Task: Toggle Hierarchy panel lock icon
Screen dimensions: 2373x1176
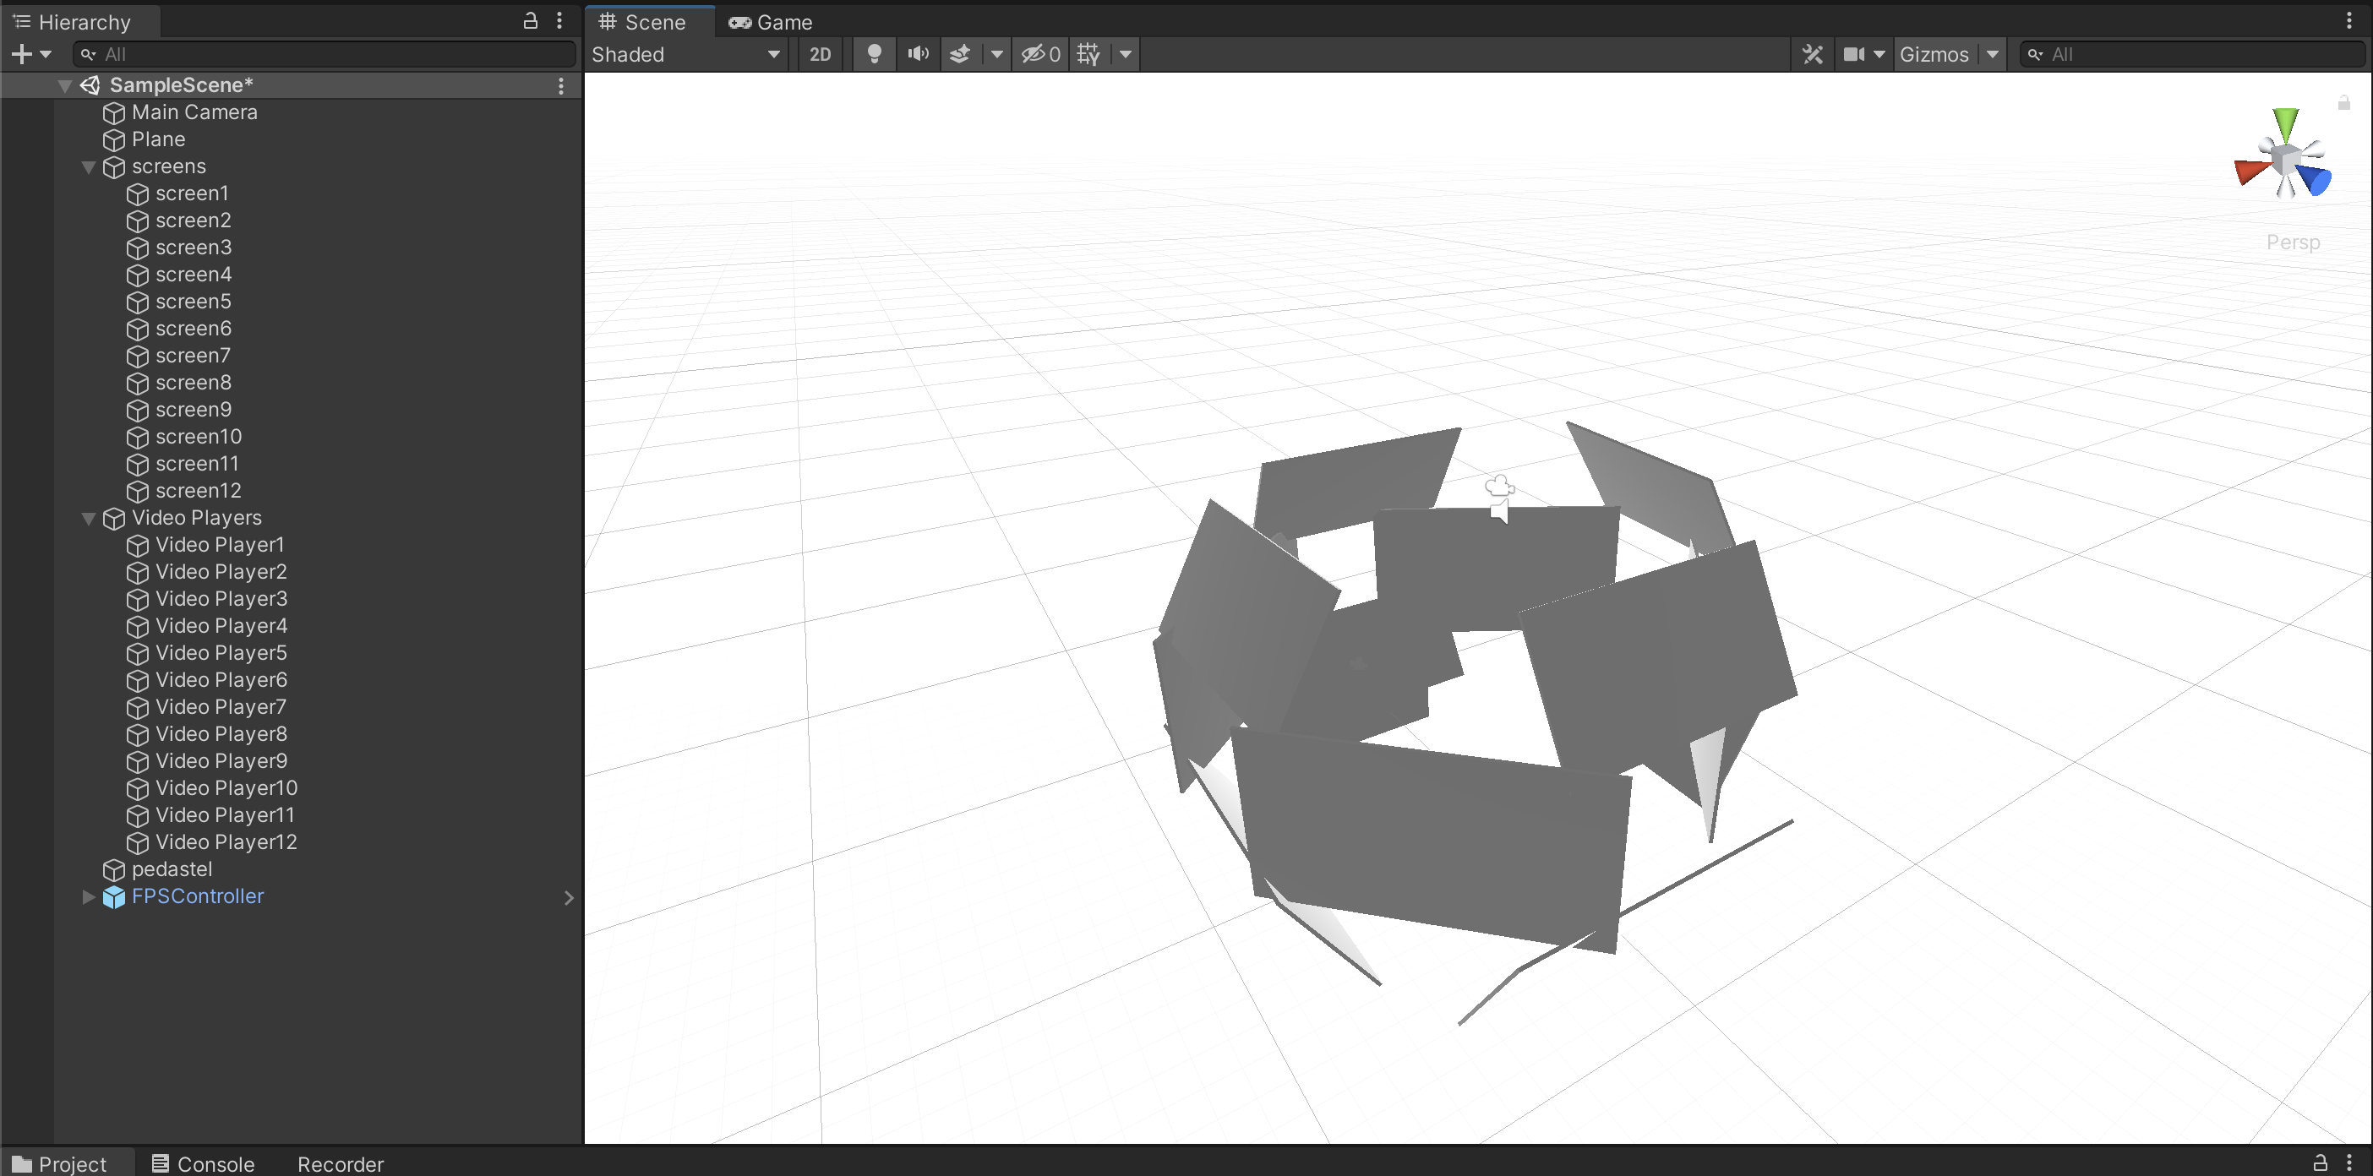Action: 530,20
